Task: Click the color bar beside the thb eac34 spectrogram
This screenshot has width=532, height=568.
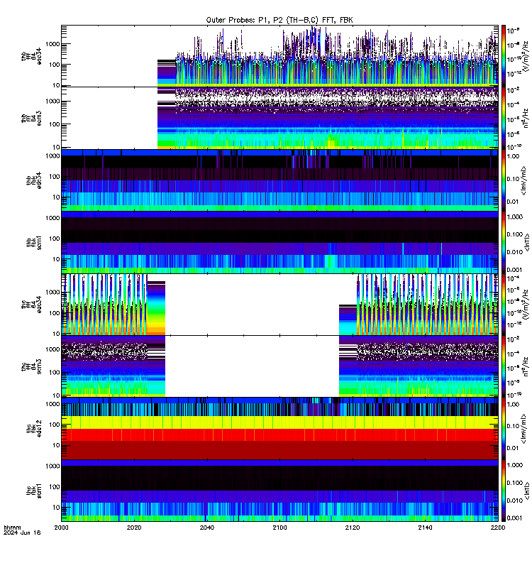Action: (503, 56)
